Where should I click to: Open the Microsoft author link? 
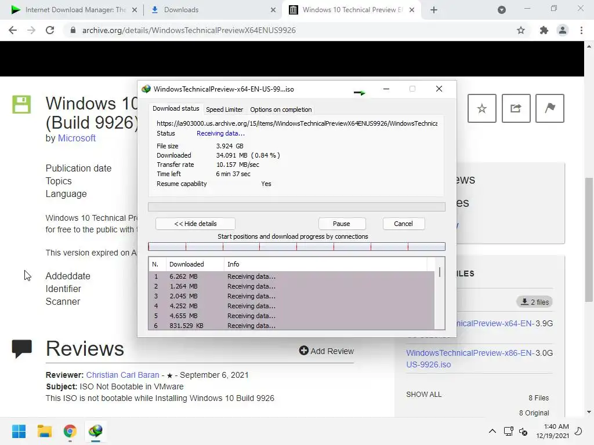tap(77, 138)
